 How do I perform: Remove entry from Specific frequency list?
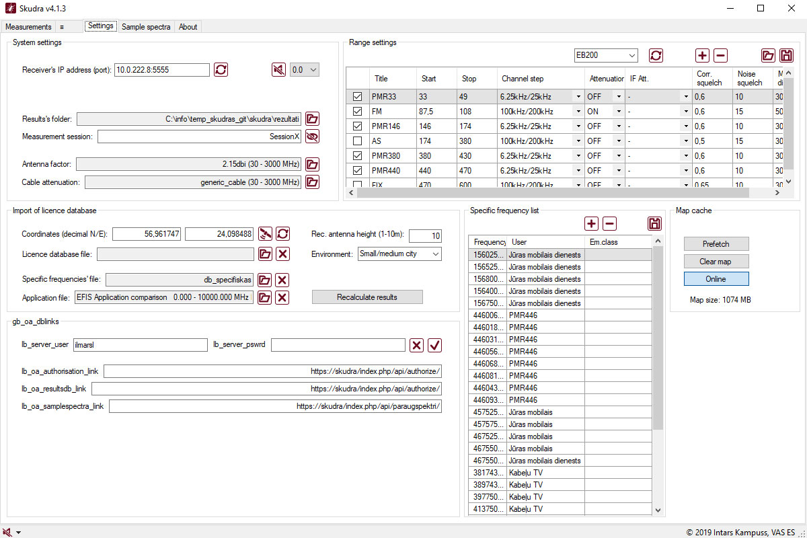pos(609,224)
